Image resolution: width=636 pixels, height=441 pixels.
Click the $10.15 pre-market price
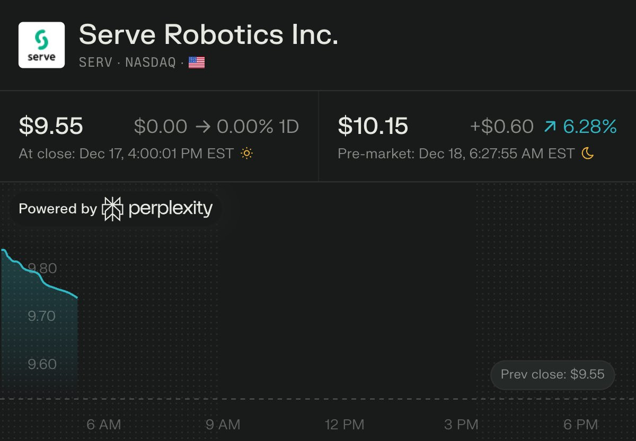click(x=373, y=126)
